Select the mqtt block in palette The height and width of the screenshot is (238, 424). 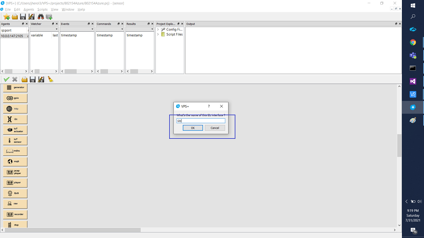[x=15, y=161]
